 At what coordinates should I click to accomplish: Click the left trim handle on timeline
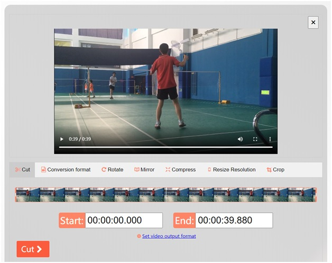click(x=16, y=195)
